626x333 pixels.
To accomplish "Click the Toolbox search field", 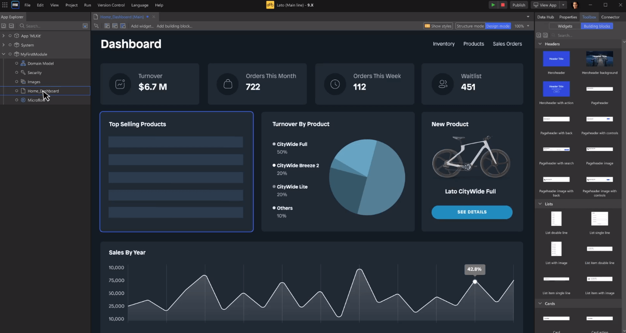I will 581,35.
